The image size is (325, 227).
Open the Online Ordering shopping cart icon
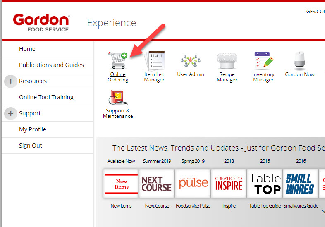[x=117, y=60]
